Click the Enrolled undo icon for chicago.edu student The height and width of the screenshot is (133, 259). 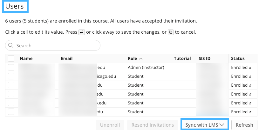point(250,76)
